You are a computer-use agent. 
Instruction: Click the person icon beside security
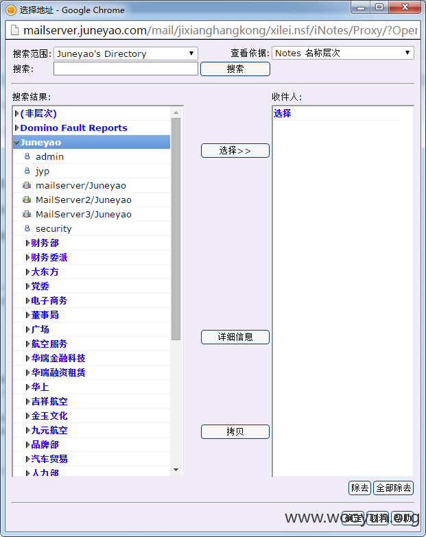click(x=27, y=228)
